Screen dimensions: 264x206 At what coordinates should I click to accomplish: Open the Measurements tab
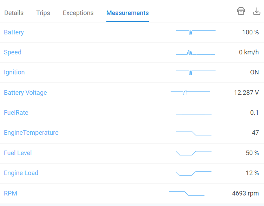pos(127,13)
